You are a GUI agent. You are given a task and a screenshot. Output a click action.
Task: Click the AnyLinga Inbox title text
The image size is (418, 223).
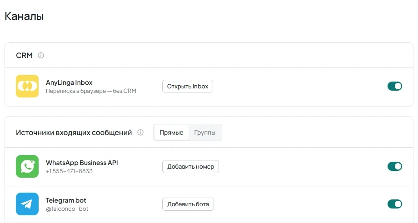69,82
